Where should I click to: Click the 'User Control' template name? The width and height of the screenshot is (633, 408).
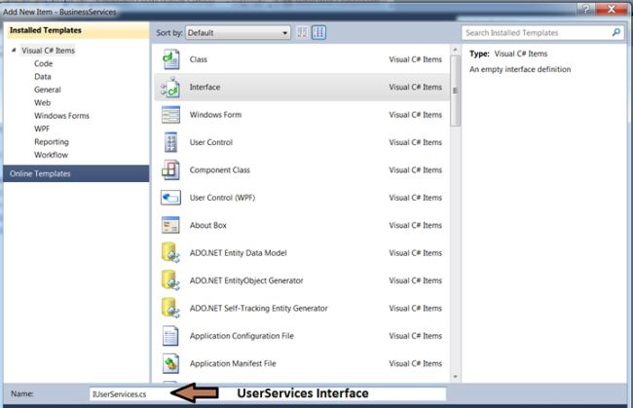(x=211, y=142)
